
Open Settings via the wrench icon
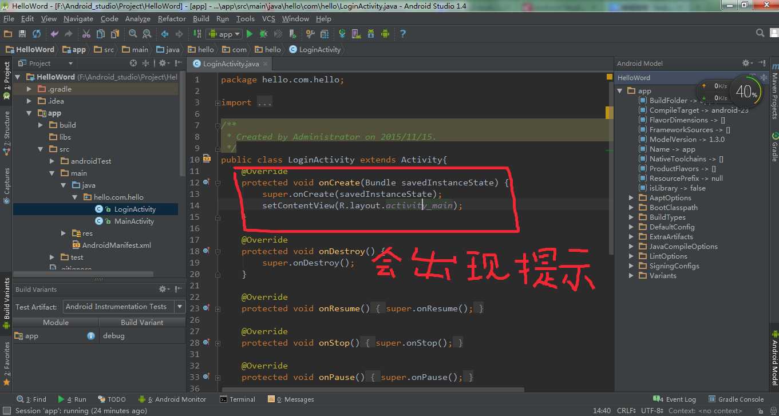tap(310, 34)
